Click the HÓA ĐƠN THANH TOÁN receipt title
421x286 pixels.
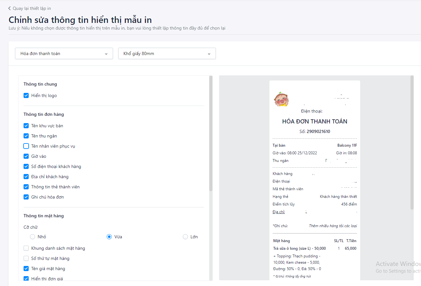click(x=315, y=121)
